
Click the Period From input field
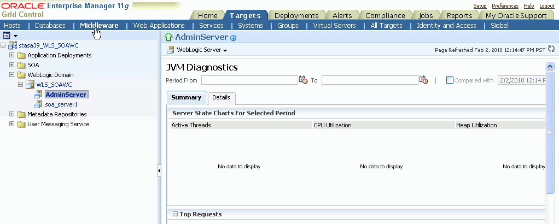pyautogui.click(x=249, y=80)
